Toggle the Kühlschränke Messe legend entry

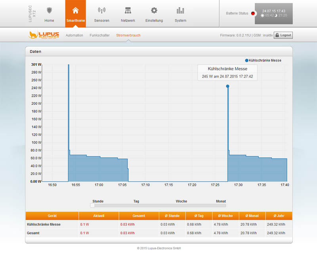click(263, 61)
